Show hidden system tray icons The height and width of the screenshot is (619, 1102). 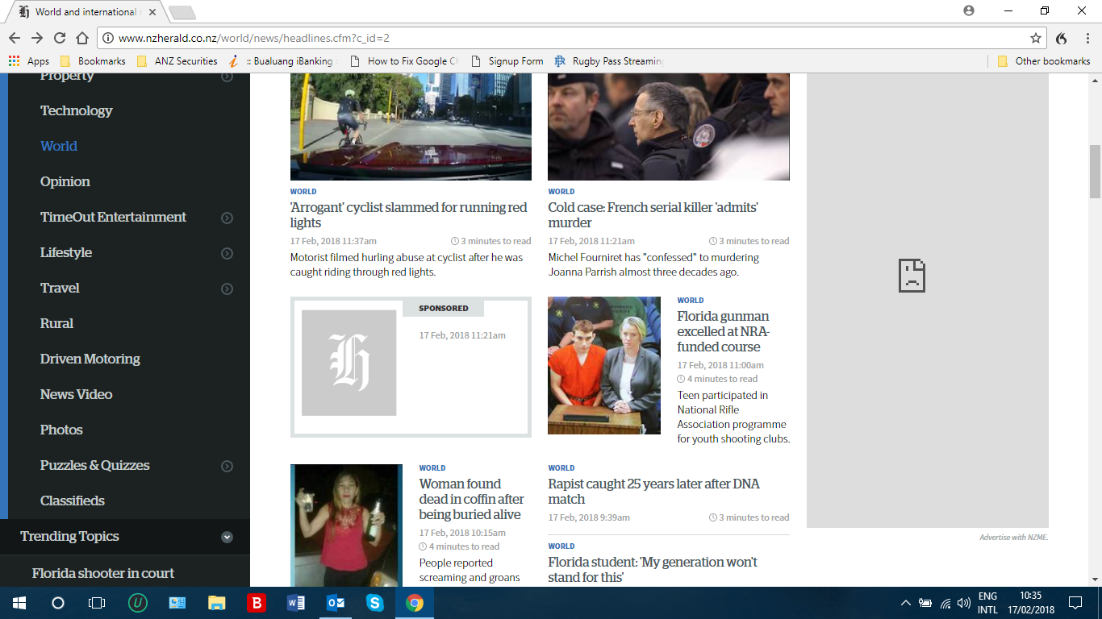tap(906, 603)
